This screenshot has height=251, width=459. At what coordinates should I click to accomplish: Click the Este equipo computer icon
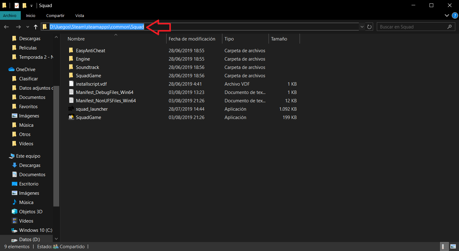(11, 156)
